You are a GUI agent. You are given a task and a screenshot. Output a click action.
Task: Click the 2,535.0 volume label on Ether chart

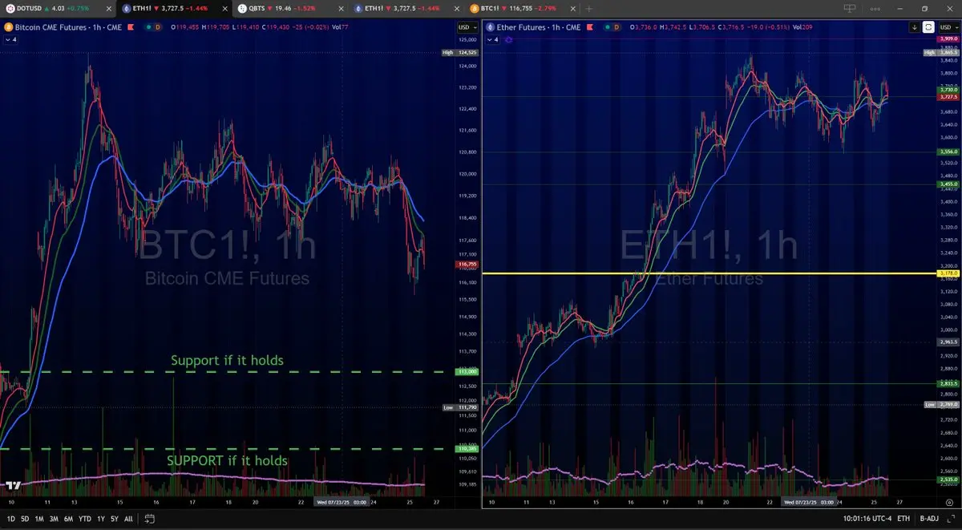(x=948, y=479)
